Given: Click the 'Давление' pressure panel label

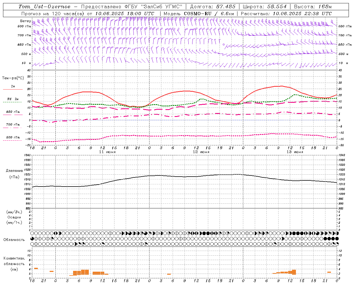Looking at the screenshot, I should (14, 171).
